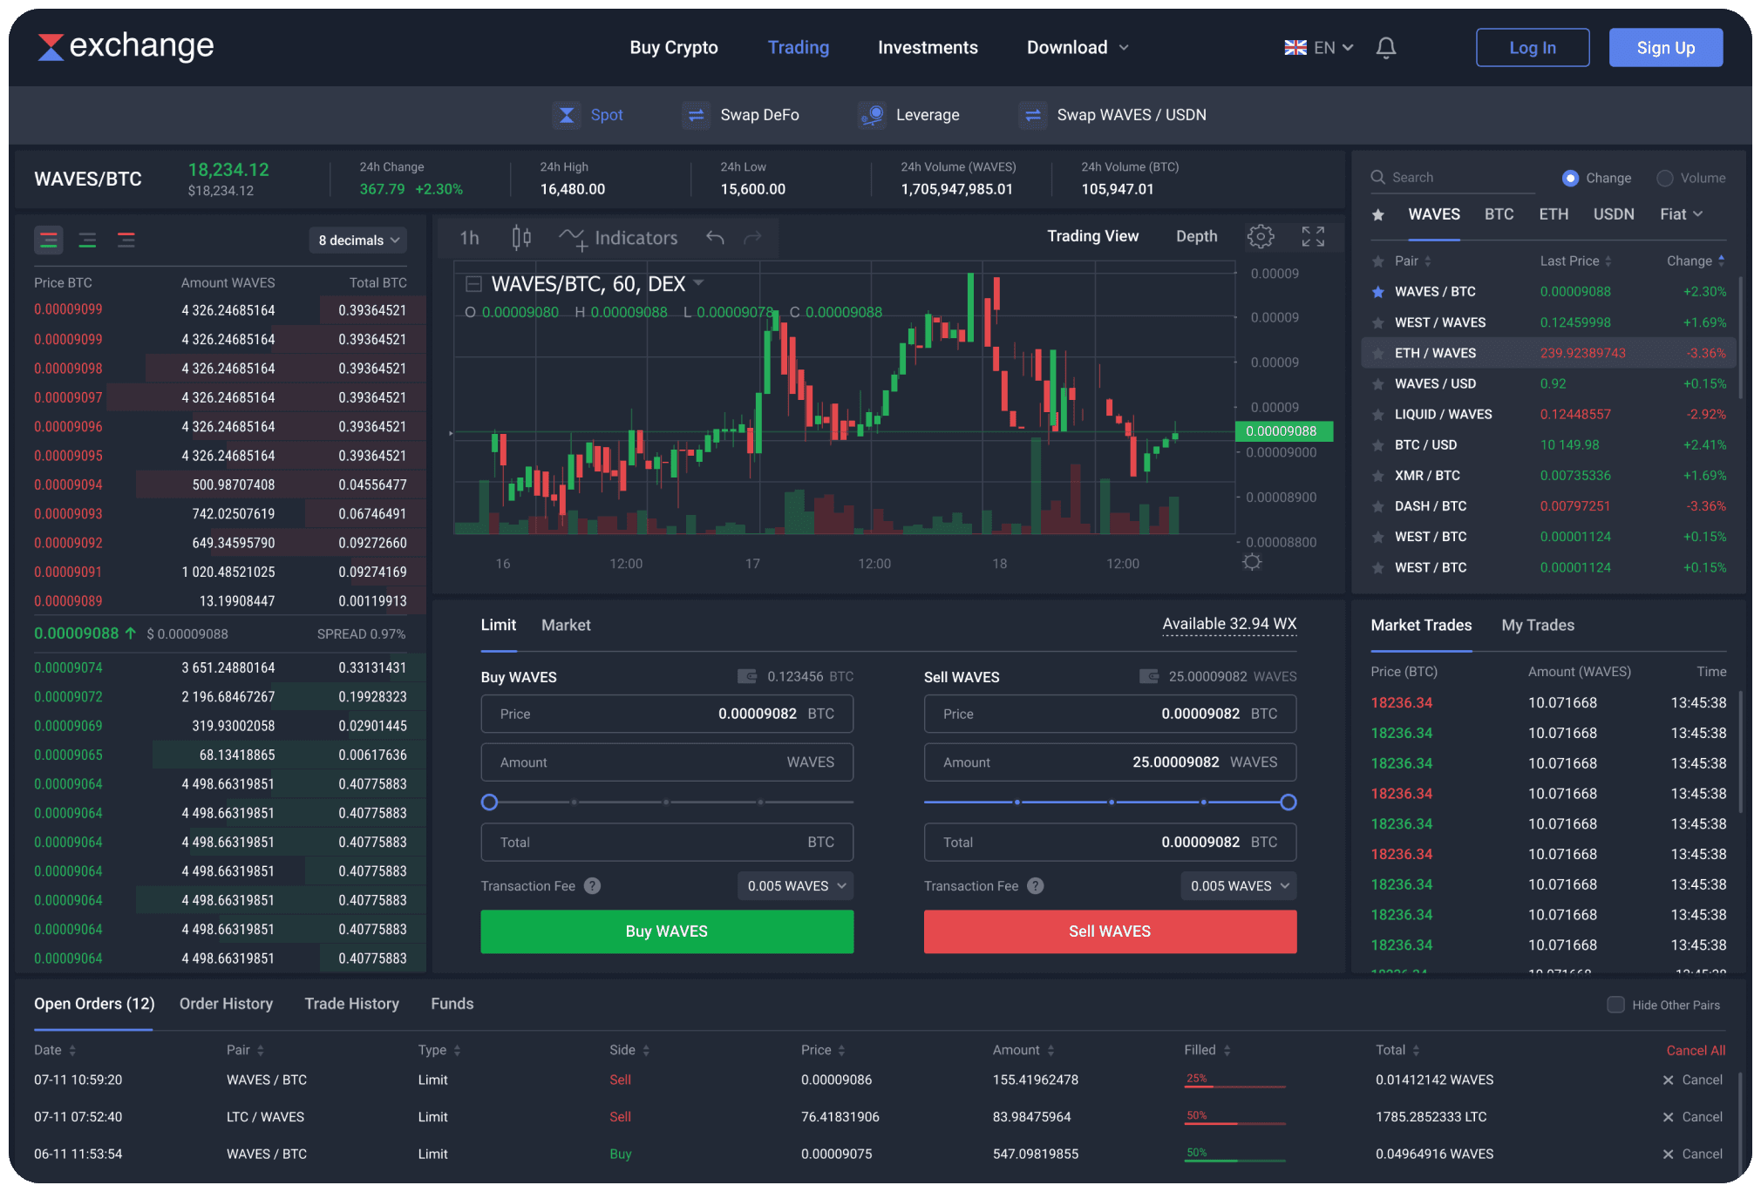Select the Change radio button
Image resolution: width=1761 pixels, height=1192 pixels.
[x=1570, y=178]
